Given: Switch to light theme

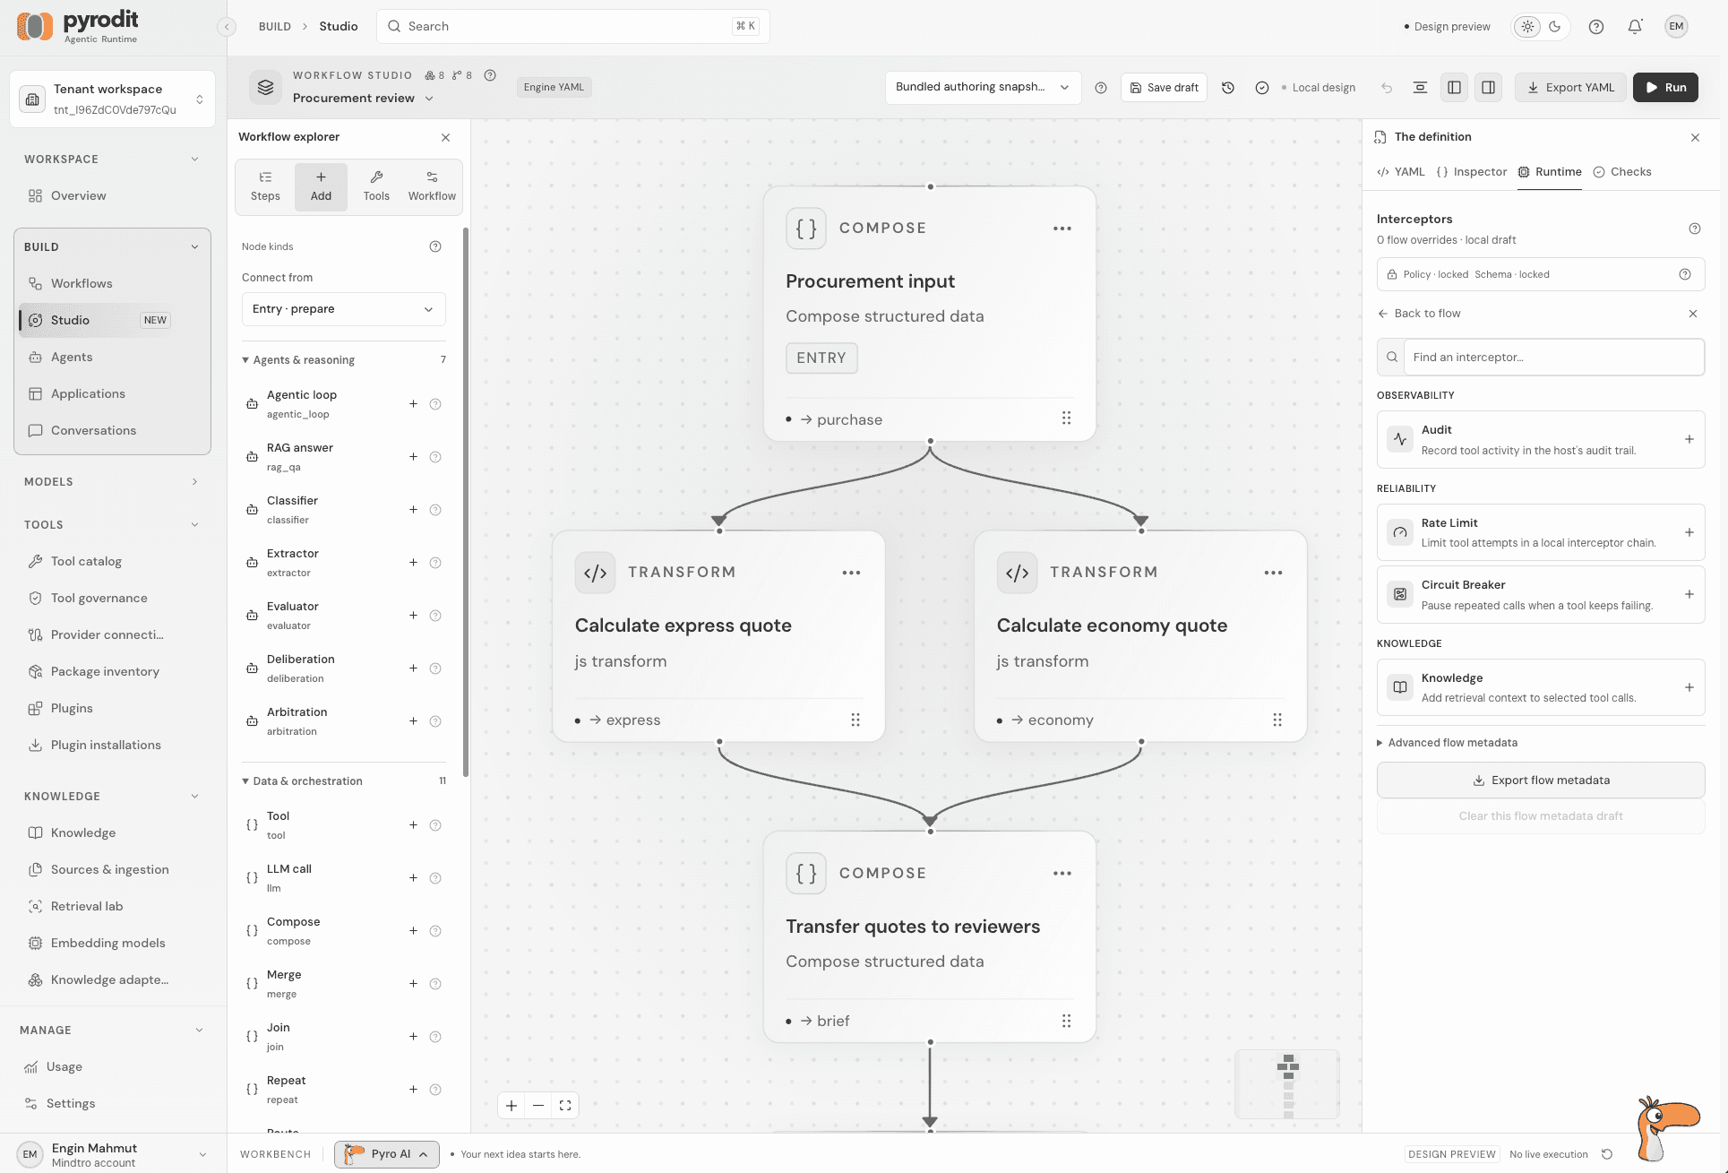Looking at the screenshot, I should [1528, 26].
